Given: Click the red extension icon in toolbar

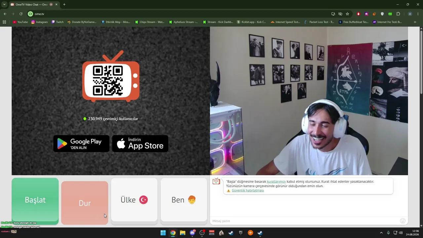Looking at the screenshot, I should point(359,14).
